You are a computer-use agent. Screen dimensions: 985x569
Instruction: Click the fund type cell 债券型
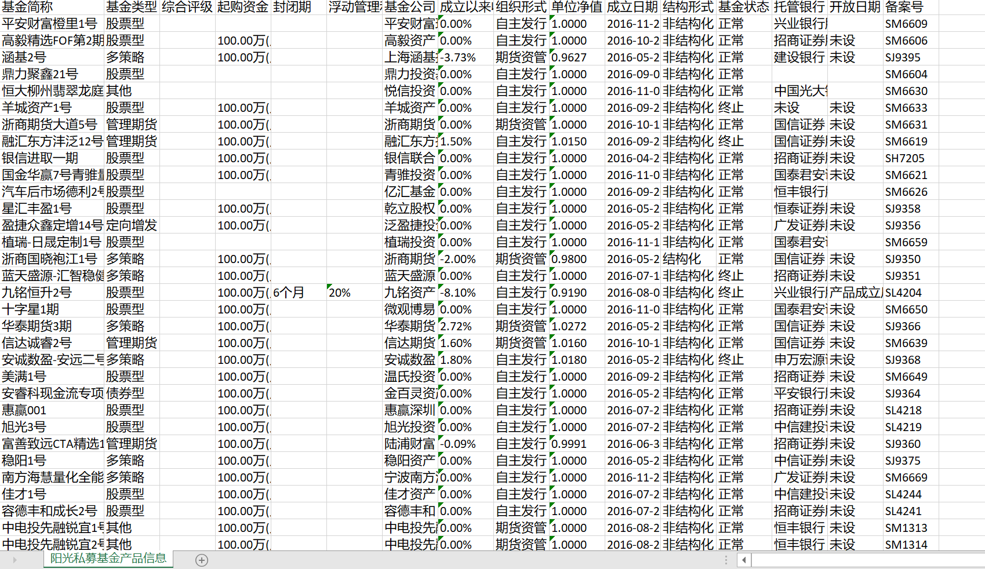125,393
